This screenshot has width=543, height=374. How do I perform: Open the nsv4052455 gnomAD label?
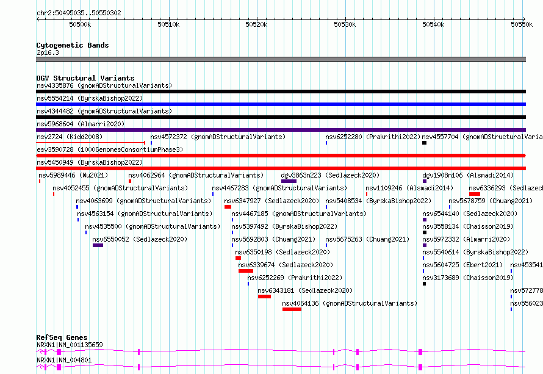click(120, 188)
